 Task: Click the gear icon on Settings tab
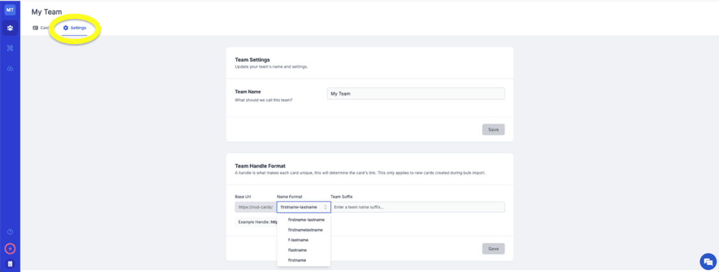(66, 28)
